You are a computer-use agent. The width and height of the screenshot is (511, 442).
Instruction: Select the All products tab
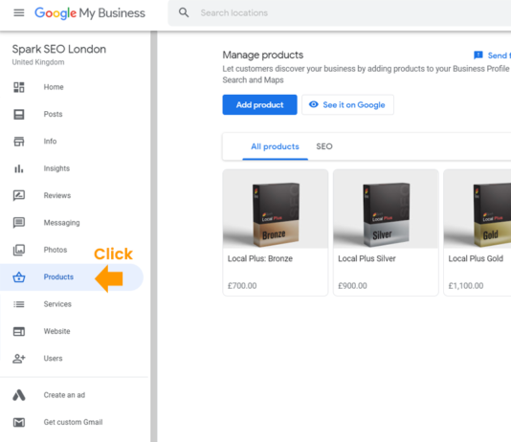click(x=275, y=146)
